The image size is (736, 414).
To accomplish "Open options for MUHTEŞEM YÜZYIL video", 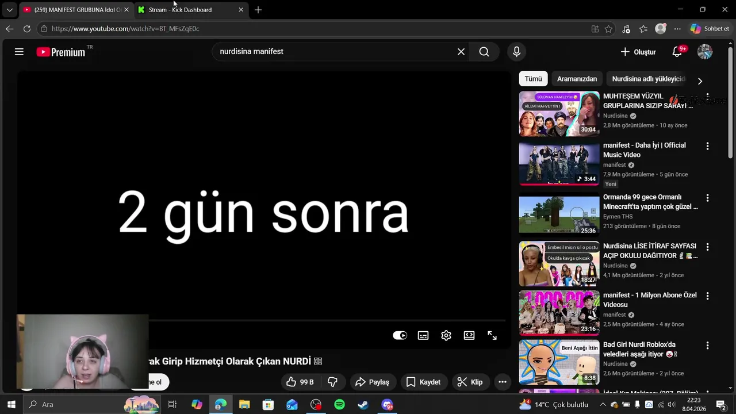I will 708,97.
